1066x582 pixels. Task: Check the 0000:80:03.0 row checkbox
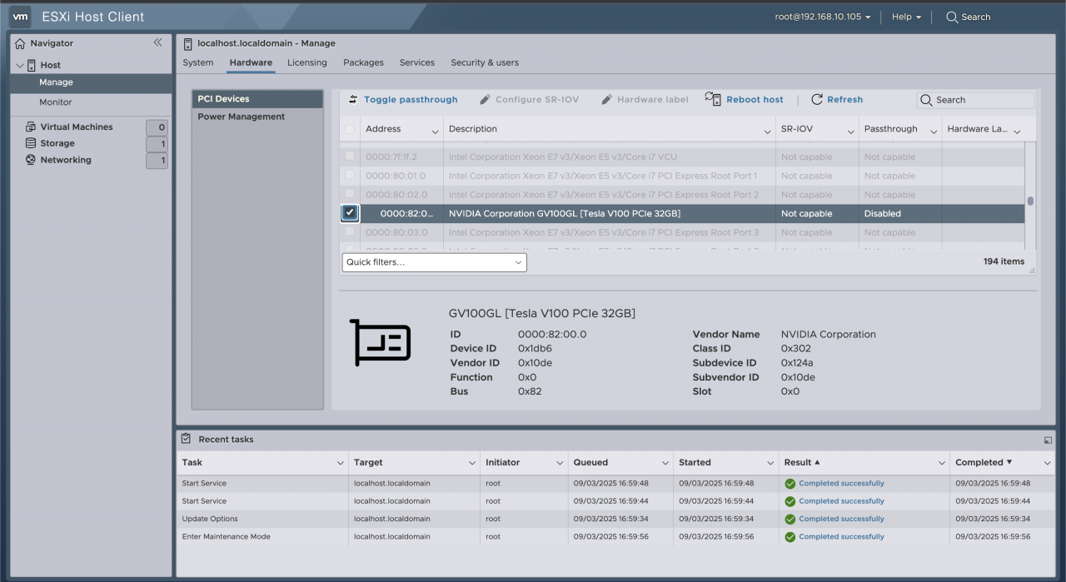click(350, 232)
